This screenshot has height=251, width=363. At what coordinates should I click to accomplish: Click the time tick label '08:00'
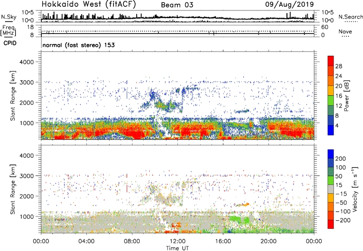[132, 241]
